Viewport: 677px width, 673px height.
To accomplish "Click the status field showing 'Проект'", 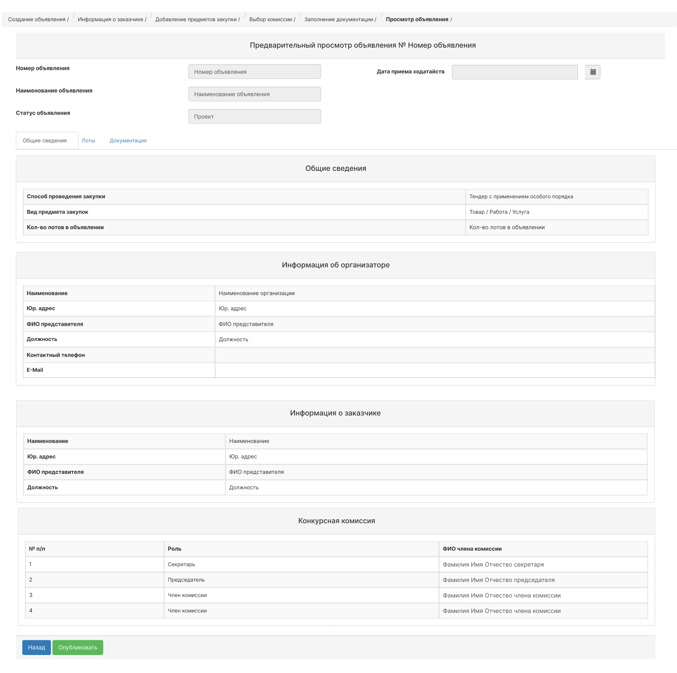I will pos(255,116).
